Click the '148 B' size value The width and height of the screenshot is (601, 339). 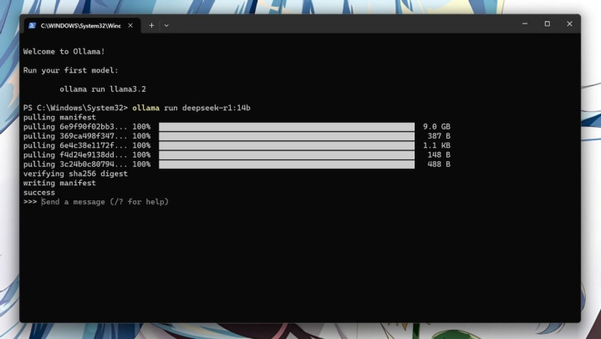click(439, 154)
